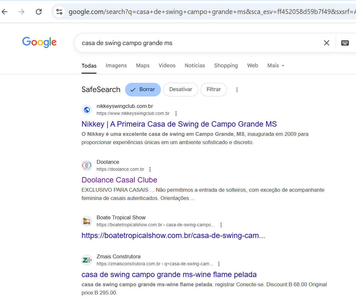Click inside the search input field
Image resolution: width=356 pixels, height=298 pixels.
[x=190, y=42]
